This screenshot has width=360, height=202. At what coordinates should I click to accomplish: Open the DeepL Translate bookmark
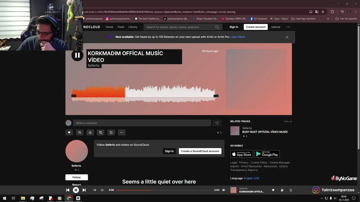[x=205, y=19]
